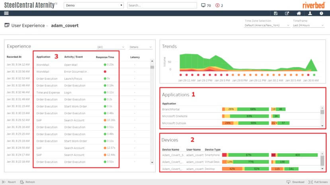Click the Desktop device's 42% orange bar
The height and width of the screenshot is (185, 330).
coord(232,169)
